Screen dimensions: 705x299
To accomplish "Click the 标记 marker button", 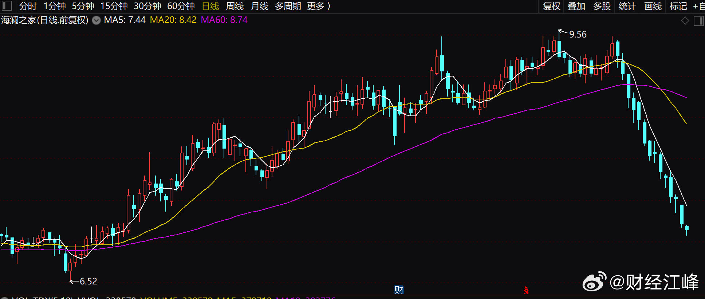I will (678, 6).
